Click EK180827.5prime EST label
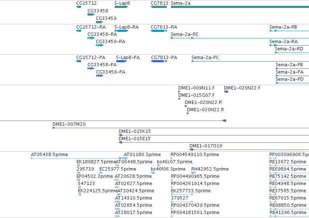This screenshot has width=309, height=218. tap(96, 162)
